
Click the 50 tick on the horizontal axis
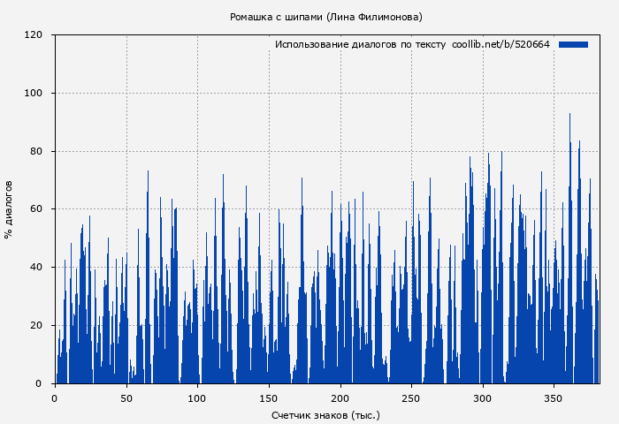pos(126,397)
